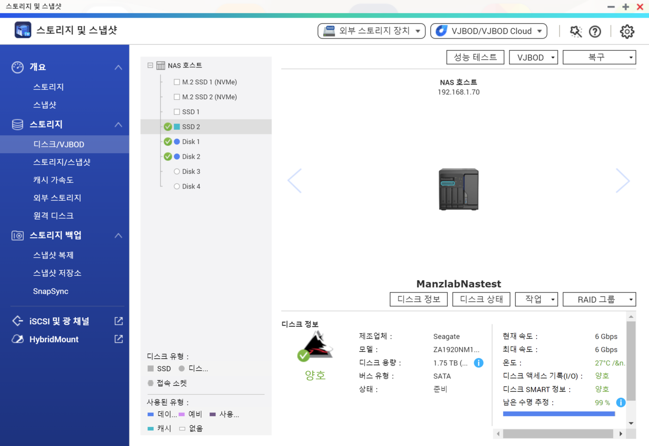Click the info icon beside disk capacity
Viewport: 649px width, 446px height.
click(x=478, y=363)
